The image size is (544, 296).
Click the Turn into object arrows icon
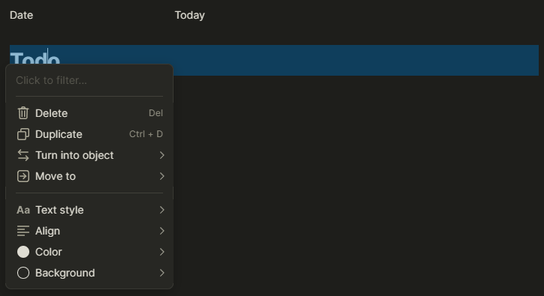23,155
